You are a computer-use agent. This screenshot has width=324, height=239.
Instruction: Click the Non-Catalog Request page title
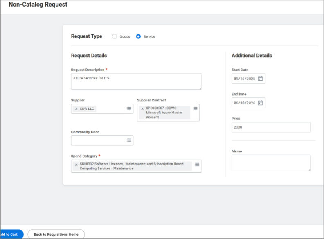point(38,5)
